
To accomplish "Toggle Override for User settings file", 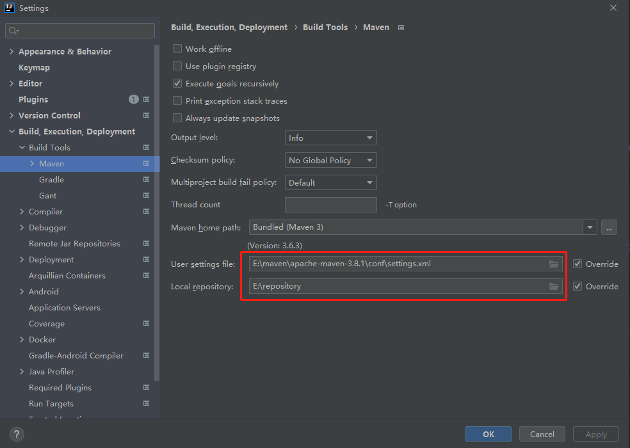I will 577,264.
